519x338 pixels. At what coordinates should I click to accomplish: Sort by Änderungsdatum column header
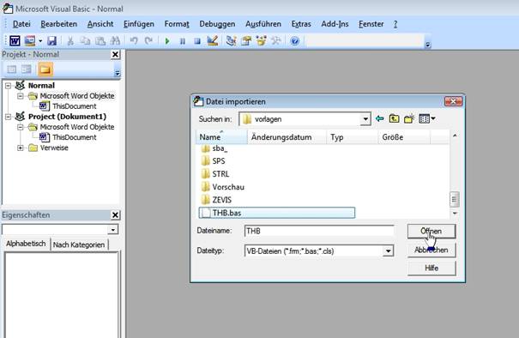pyautogui.click(x=287, y=137)
